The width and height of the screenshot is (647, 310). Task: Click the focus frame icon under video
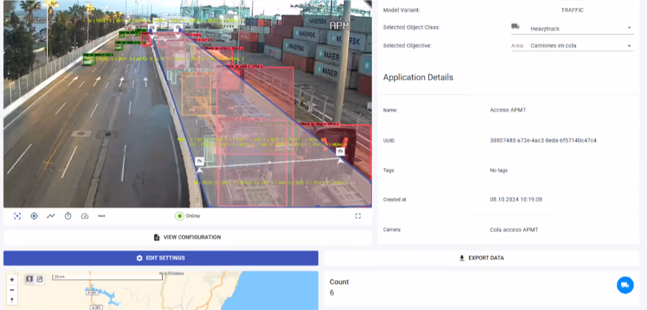pos(17,216)
